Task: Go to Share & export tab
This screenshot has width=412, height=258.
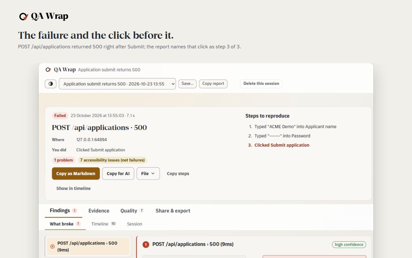Action: (173, 211)
